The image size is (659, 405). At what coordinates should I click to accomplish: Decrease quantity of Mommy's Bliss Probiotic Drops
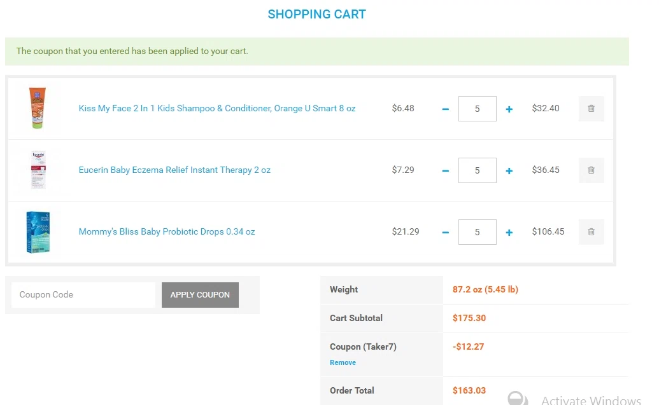pyautogui.click(x=446, y=233)
